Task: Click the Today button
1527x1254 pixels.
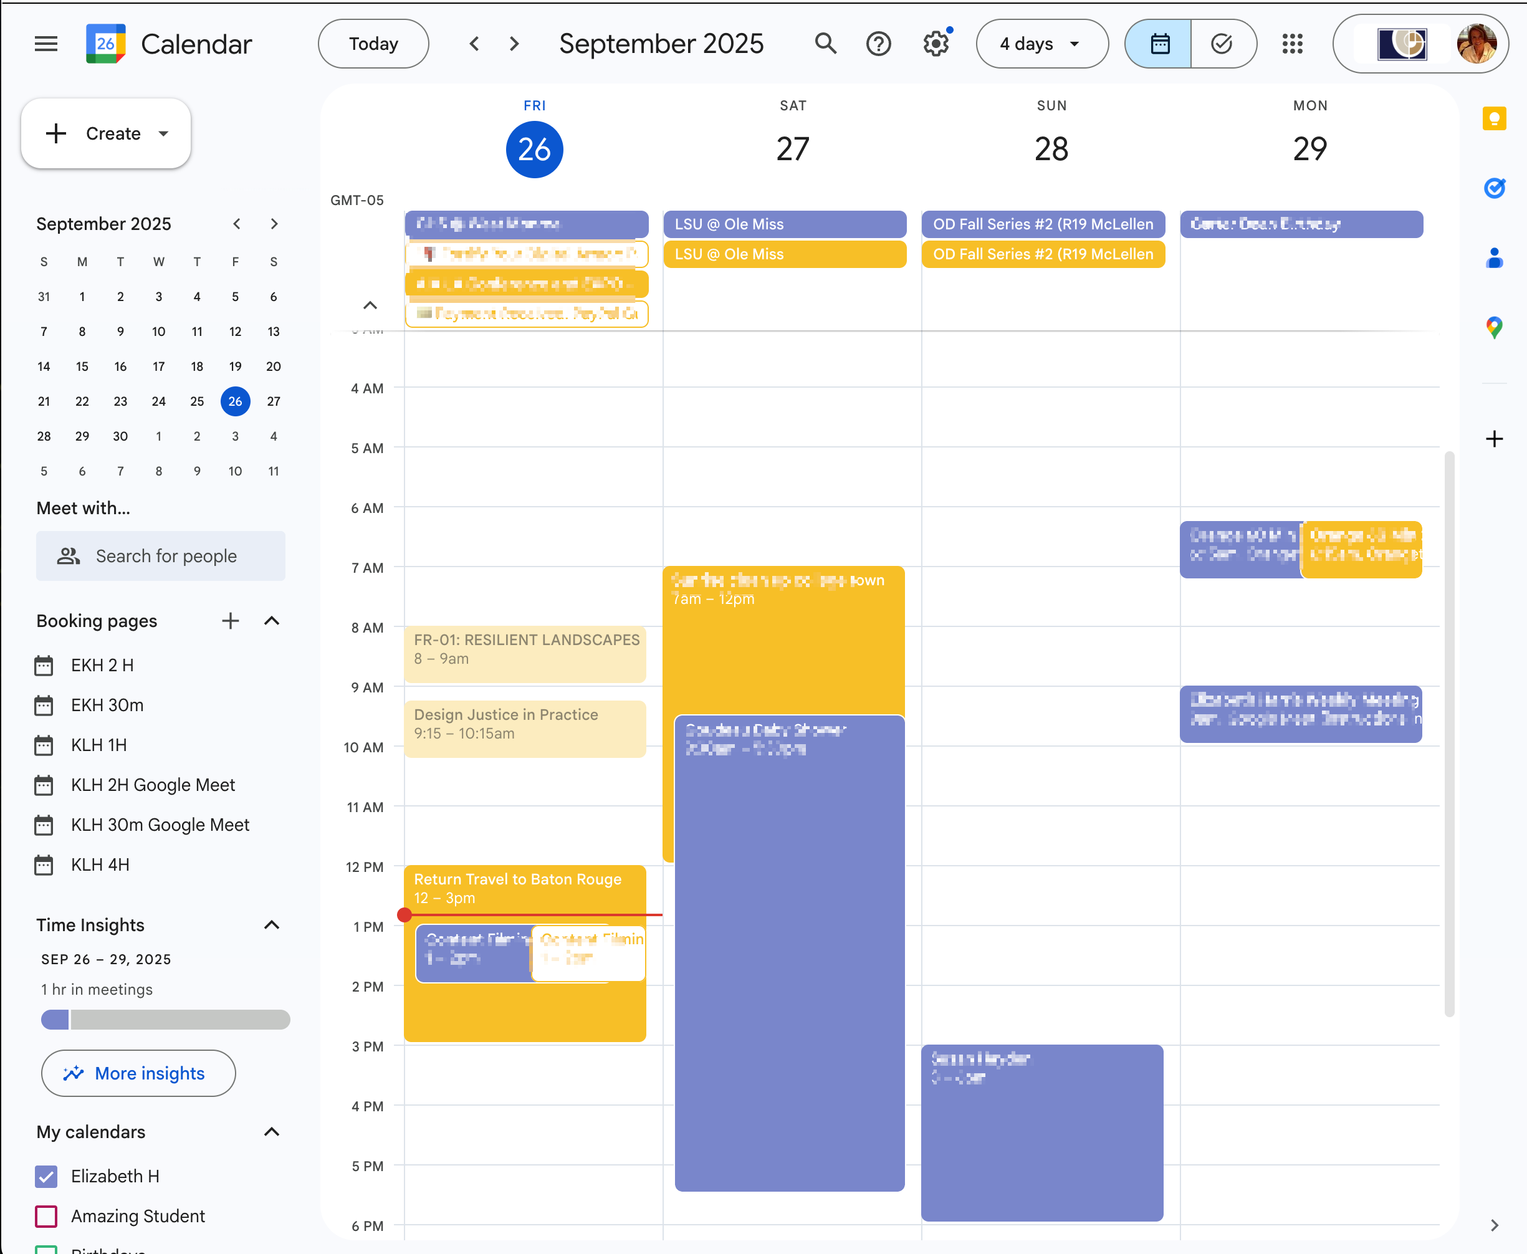Action: 373,44
